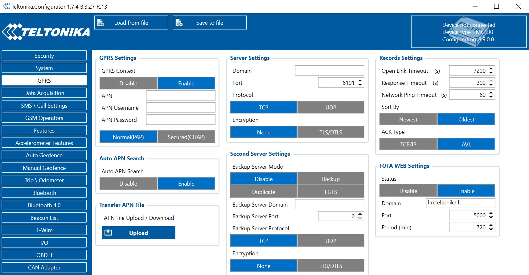Screen dimensions: 529x275
Task: Click the Server Port stepper arrows
Action: [360, 83]
